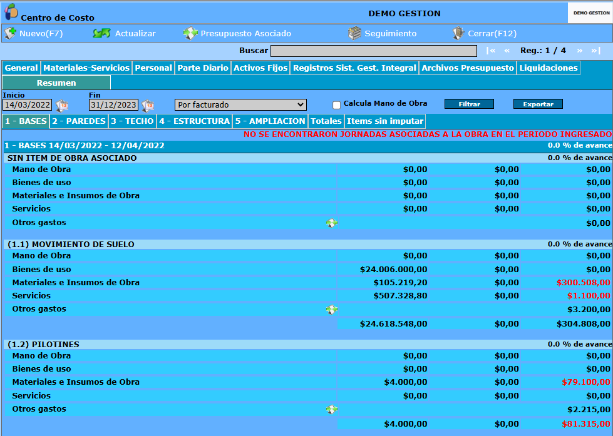Click Otros gastos icon under Pilotines
Image resolution: width=613 pixels, height=436 pixels.
coord(332,410)
